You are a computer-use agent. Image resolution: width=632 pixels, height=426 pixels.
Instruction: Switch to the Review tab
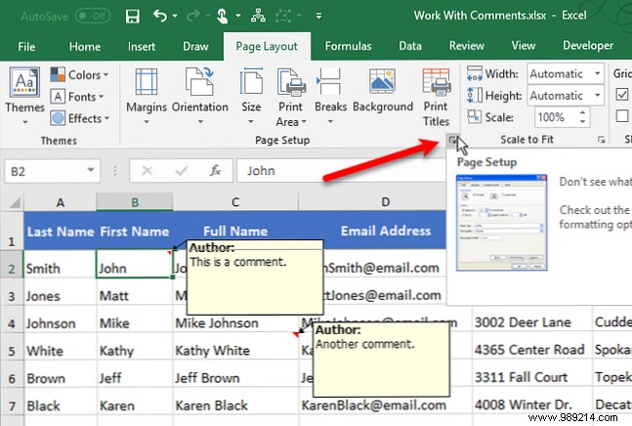[x=466, y=46]
